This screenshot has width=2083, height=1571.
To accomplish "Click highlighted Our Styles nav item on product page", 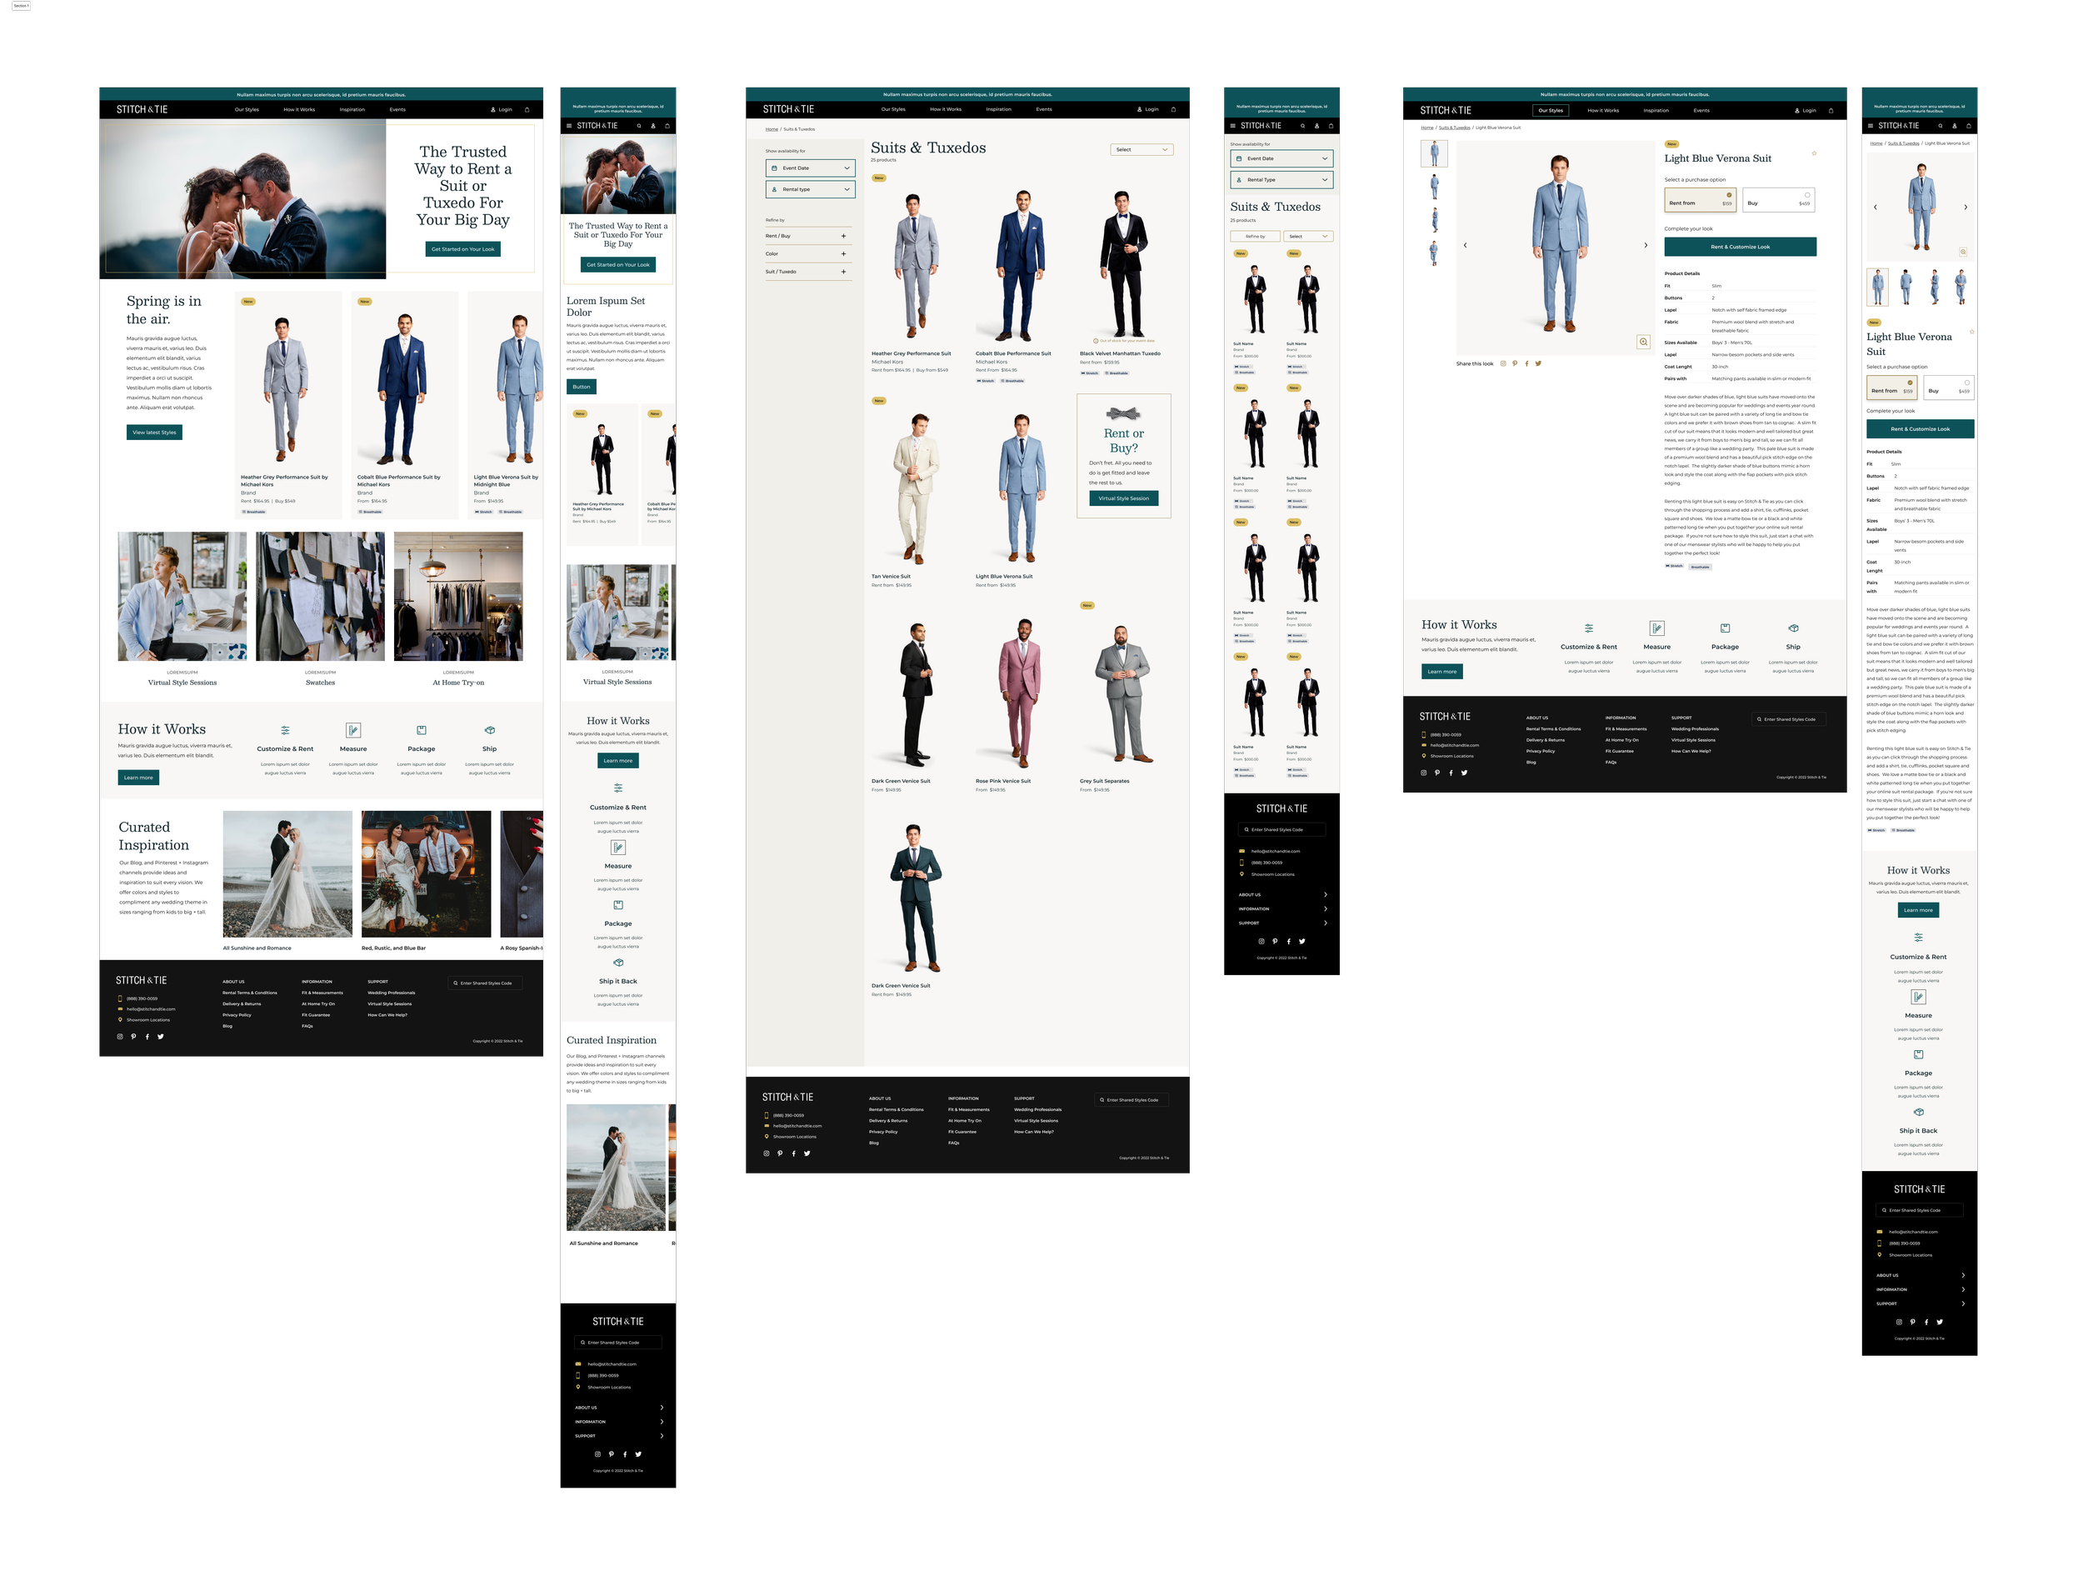I will (1550, 110).
